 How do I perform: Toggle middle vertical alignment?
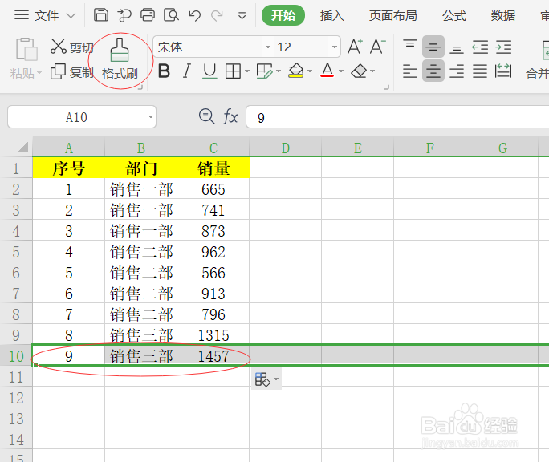tap(433, 47)
